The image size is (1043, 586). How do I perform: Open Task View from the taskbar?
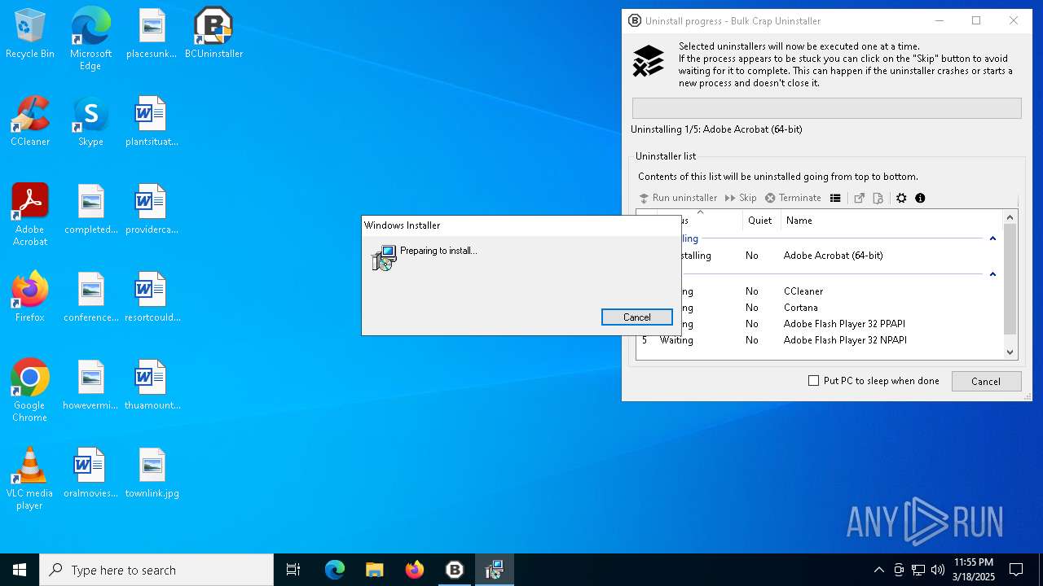[x=293, y=570]
